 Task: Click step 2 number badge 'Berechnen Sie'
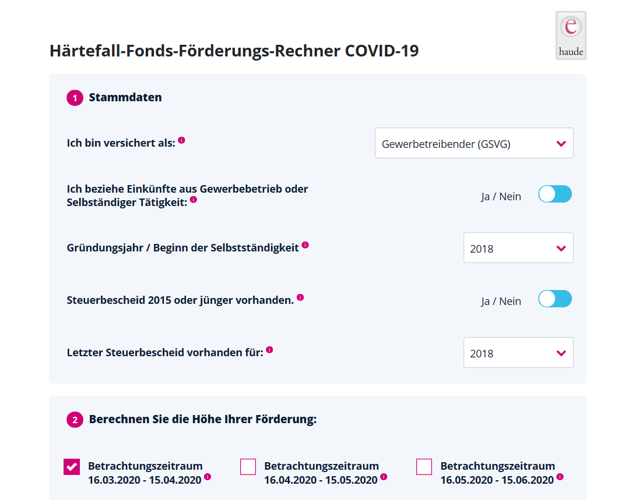coord(75,420)
